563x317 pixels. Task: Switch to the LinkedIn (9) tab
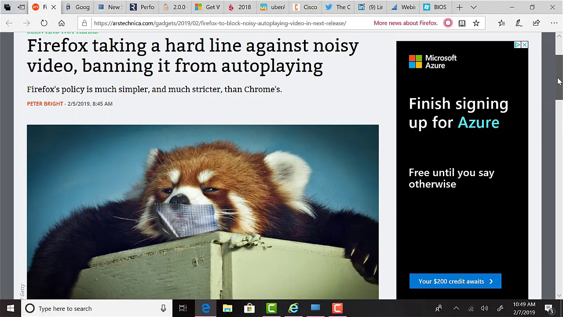[x=370, y=7]
